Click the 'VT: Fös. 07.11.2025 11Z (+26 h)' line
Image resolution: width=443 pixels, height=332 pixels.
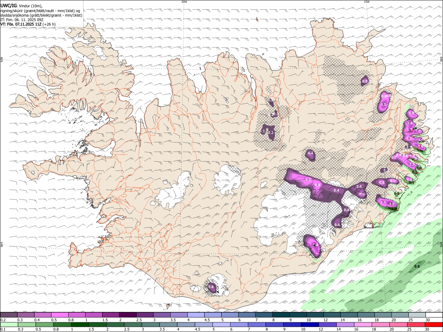click(x=28, y=24)
